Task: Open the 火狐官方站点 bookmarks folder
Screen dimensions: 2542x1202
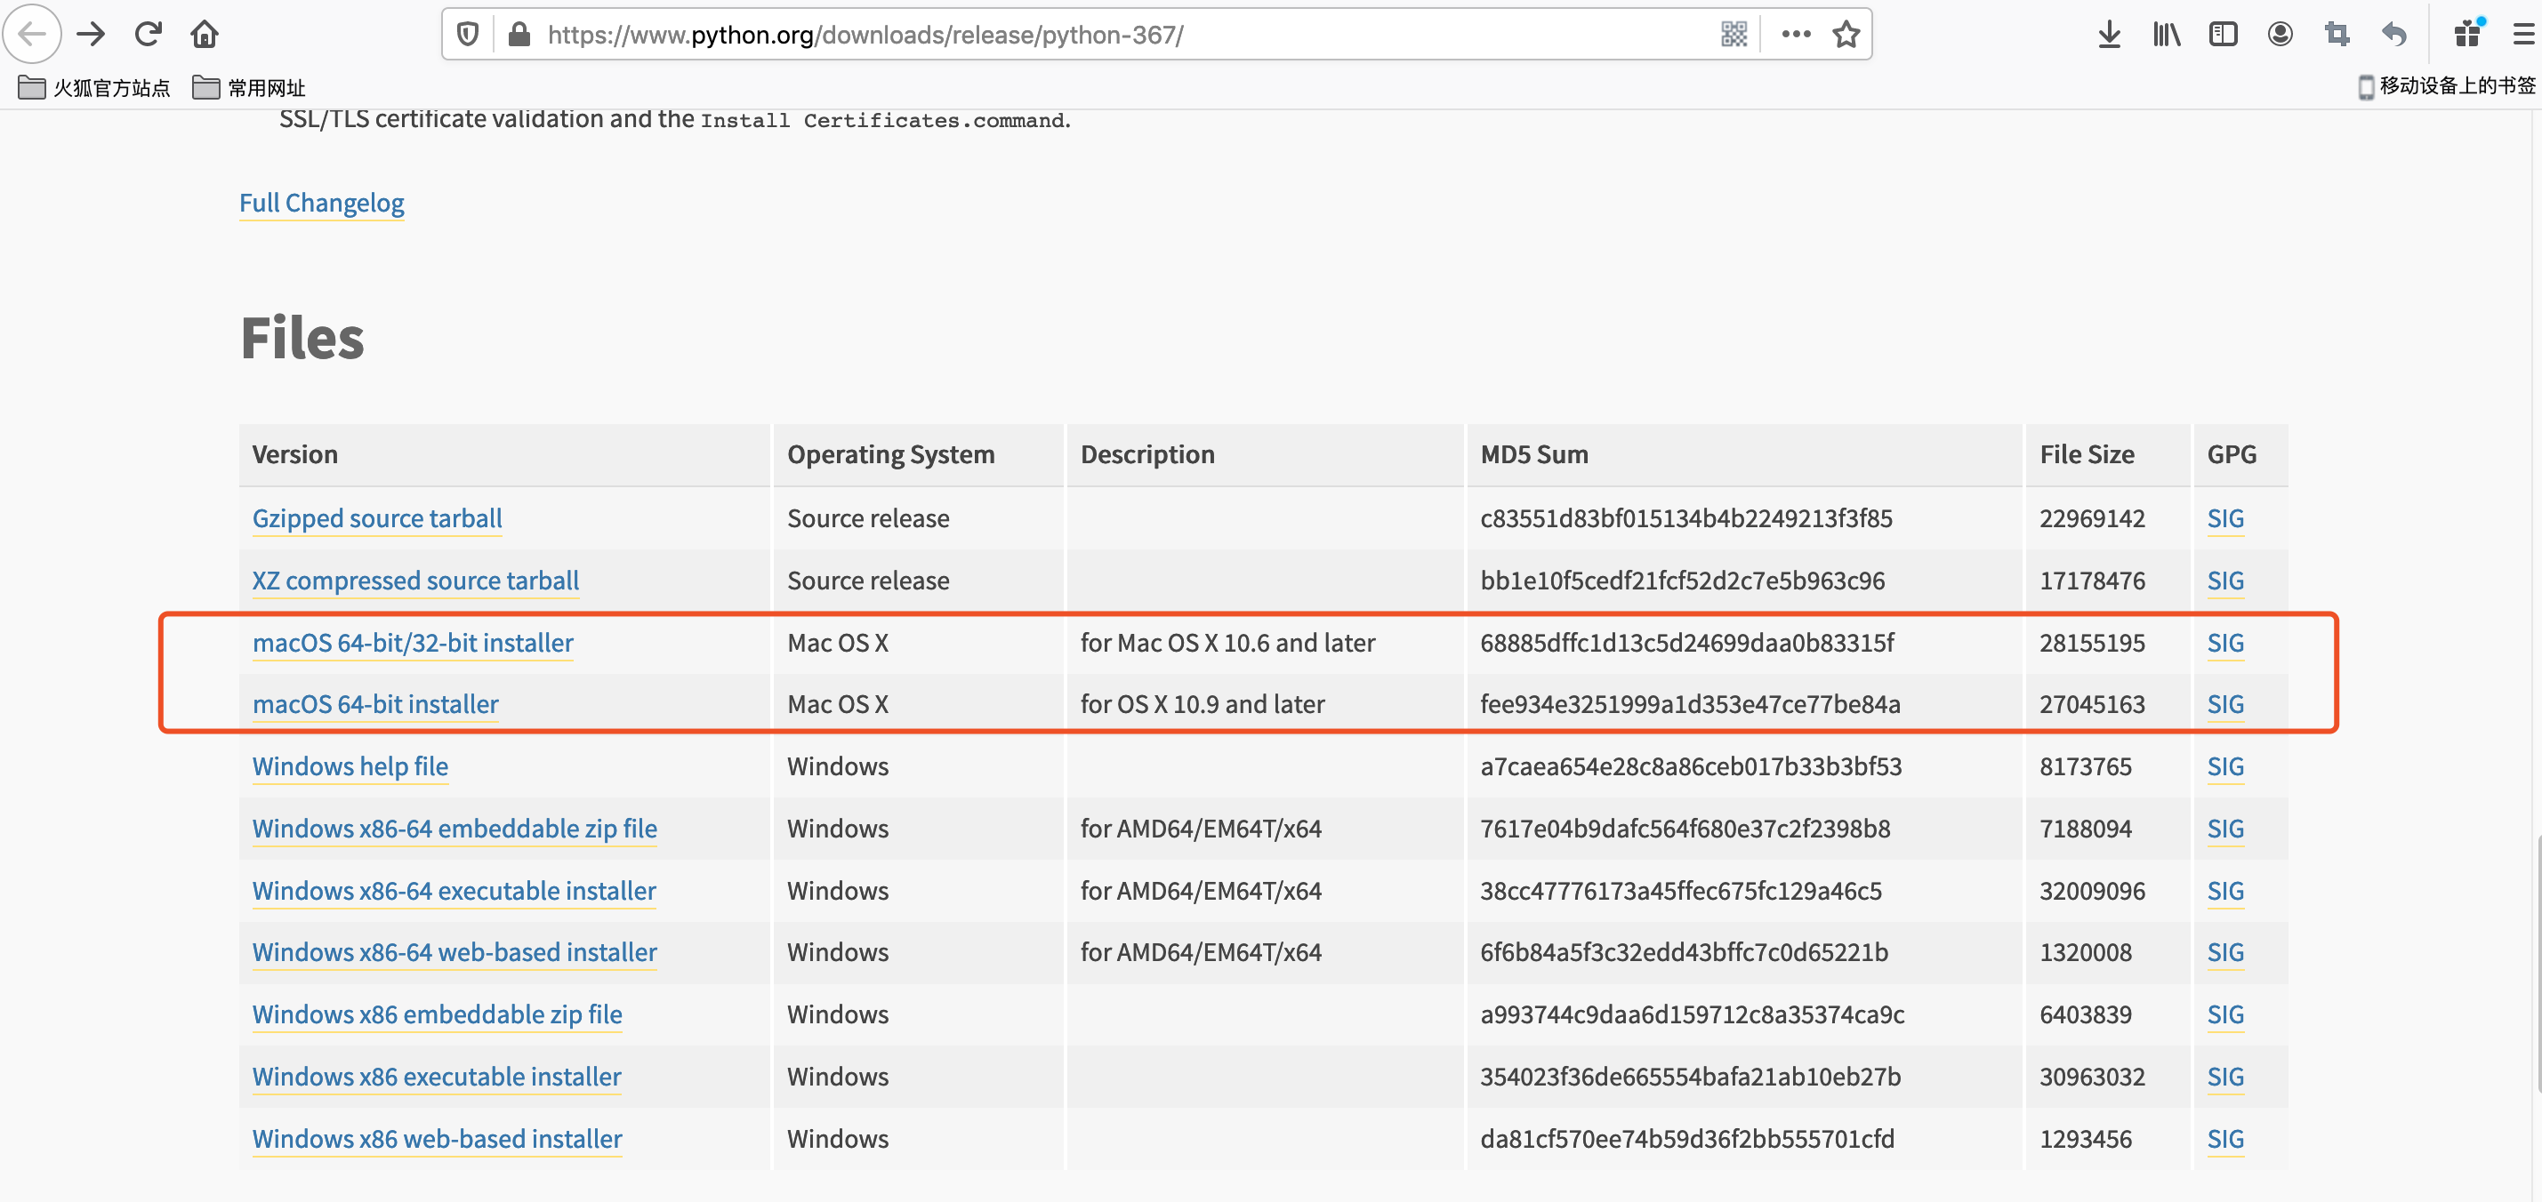Action: click(95, 88)
